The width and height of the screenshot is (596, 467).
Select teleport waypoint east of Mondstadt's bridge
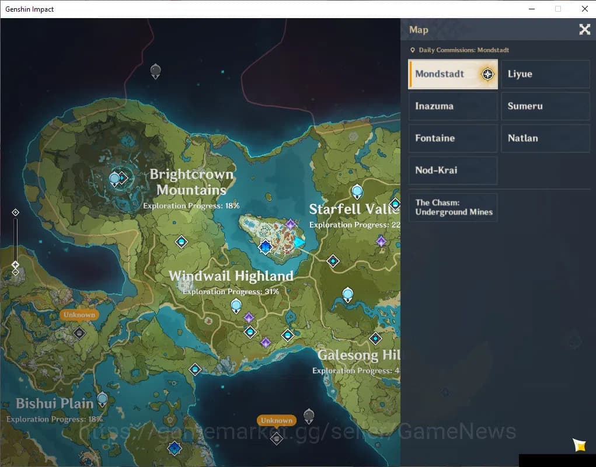click(x=333, y=261)
